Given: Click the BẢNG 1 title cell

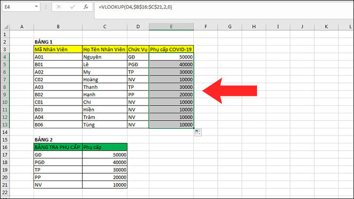Looking at the screenshot, I should click(x=58, y=42).
